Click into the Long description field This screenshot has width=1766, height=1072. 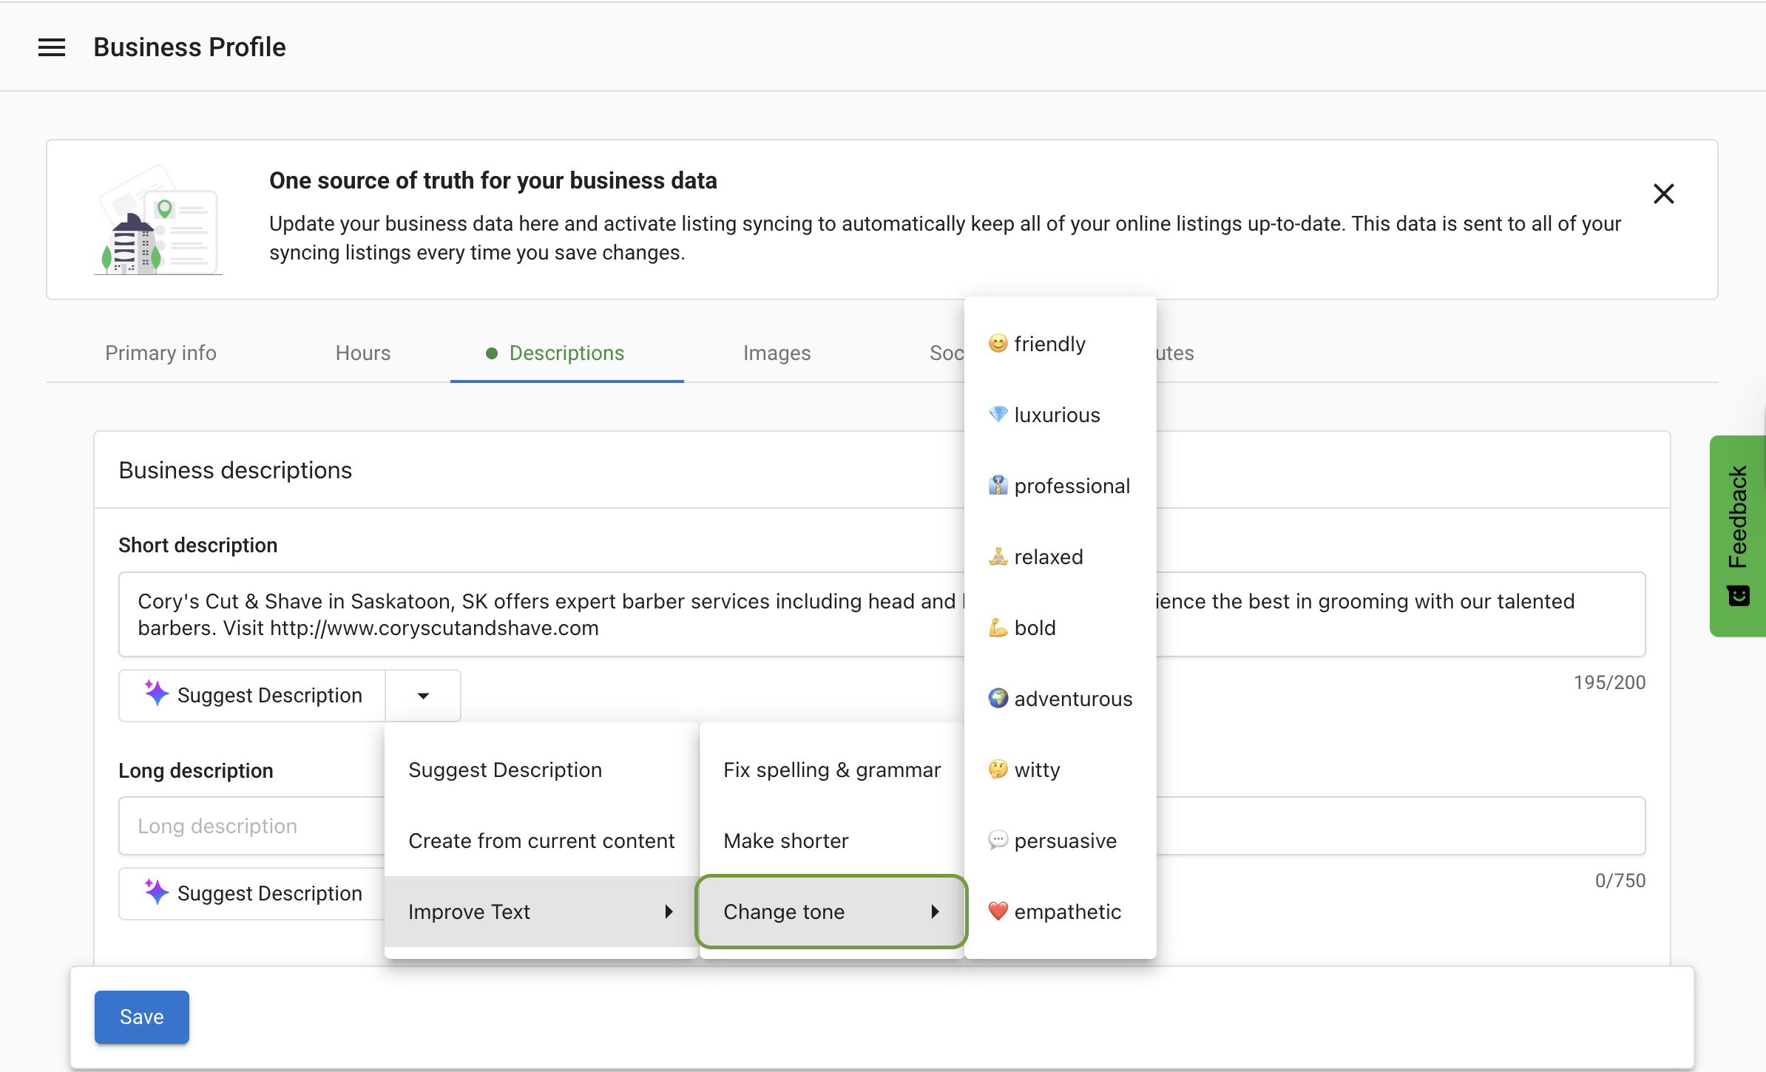[x=251, y=826]
